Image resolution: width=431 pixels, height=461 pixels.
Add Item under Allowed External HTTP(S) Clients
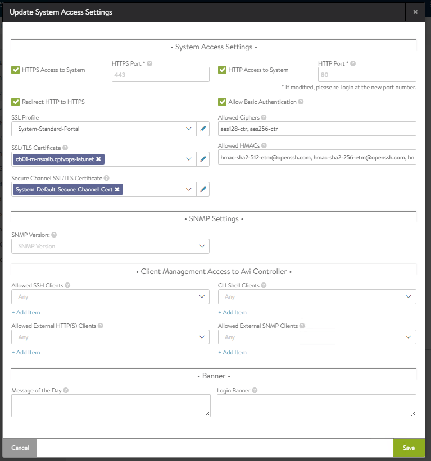click(x=26, y=353)
